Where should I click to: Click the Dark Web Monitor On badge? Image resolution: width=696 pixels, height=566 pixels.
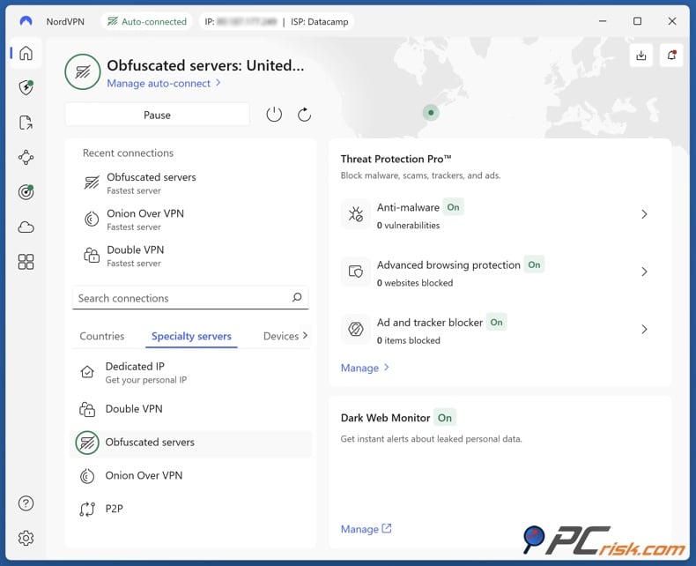coord(445,418)
